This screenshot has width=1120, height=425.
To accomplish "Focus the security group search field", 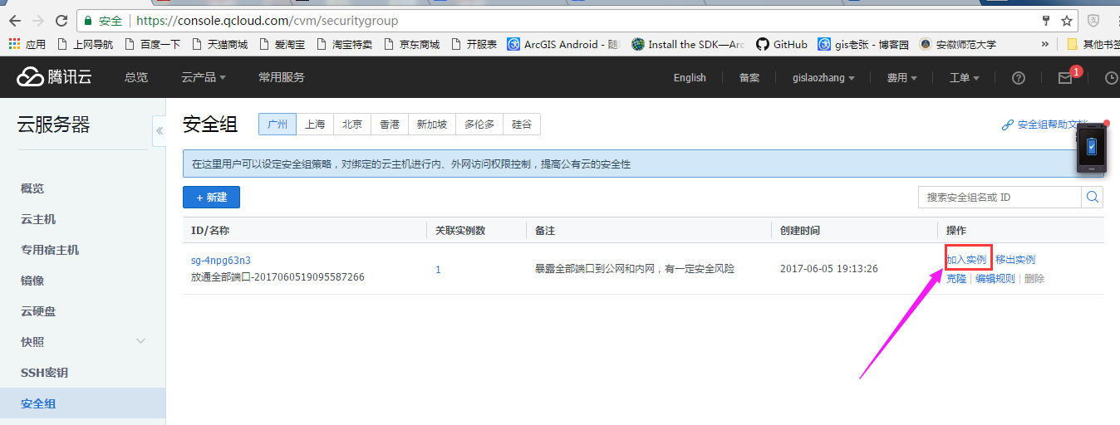I will click(x=1000, y=197).
